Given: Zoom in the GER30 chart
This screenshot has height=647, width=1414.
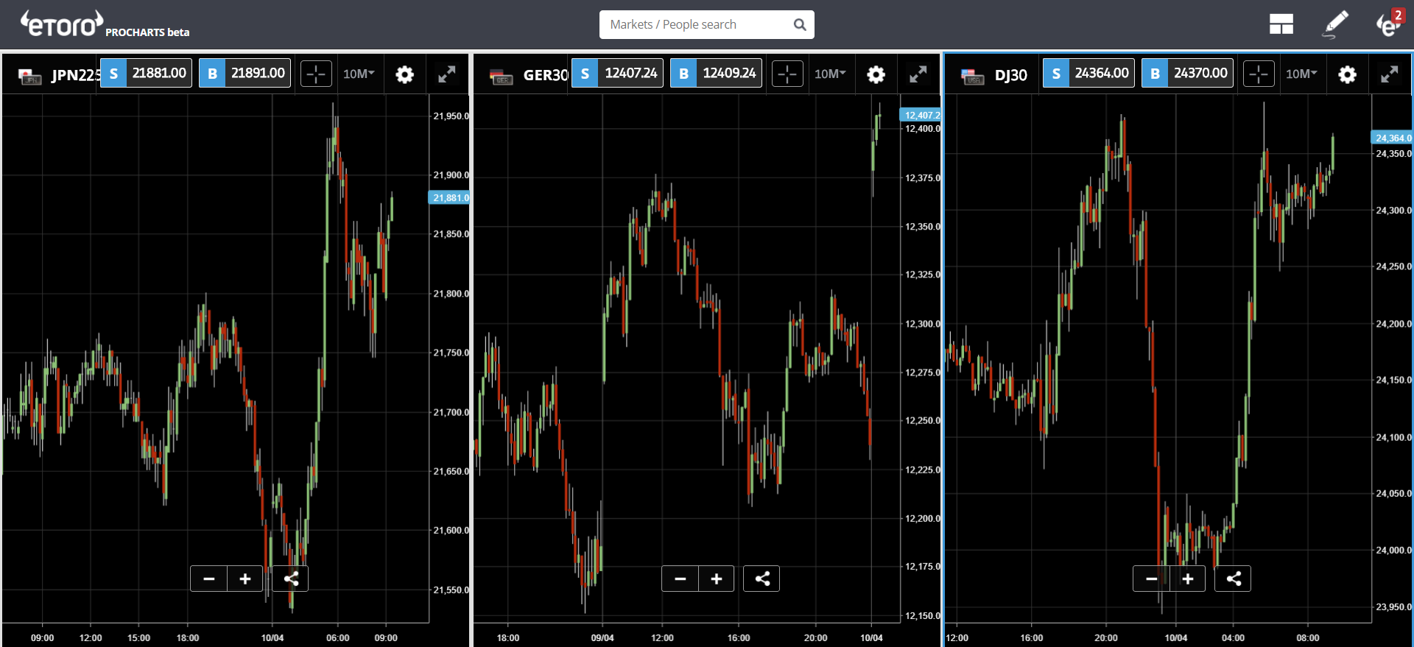Looking at the screenshot, I should (x=717, y=579).
